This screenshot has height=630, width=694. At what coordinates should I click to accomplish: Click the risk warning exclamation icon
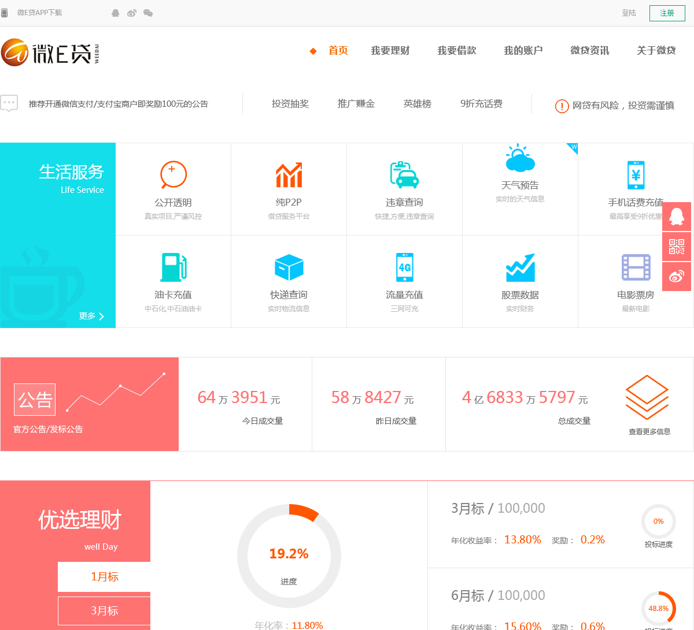click(562, 106)
